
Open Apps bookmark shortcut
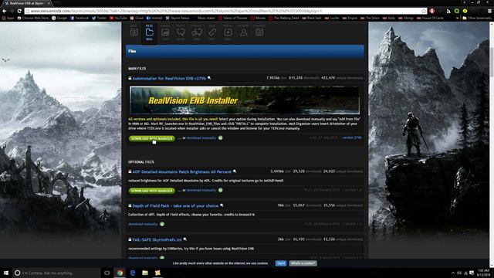pyautogui.click(x=8, y=18)
